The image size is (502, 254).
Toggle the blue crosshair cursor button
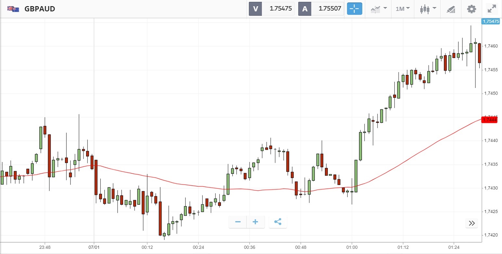coord(354,9)
